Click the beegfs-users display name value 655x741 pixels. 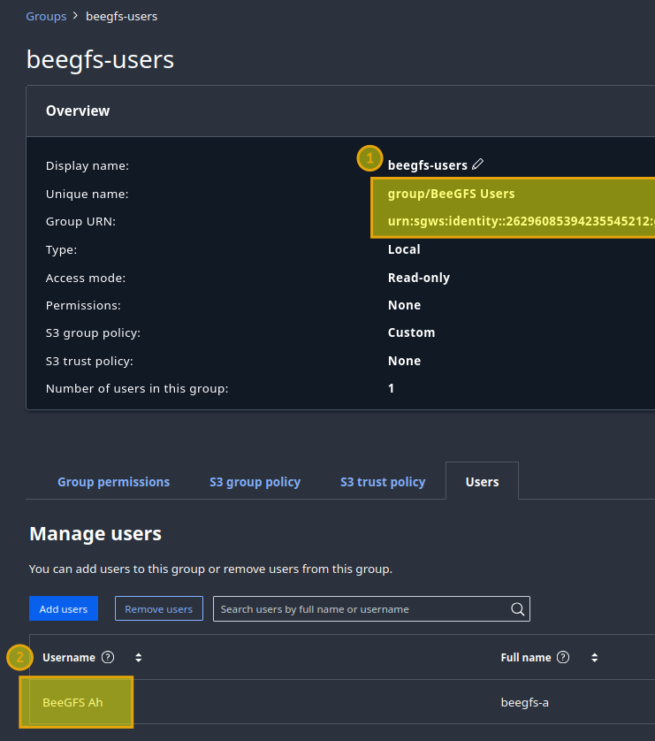coord(427,165)
